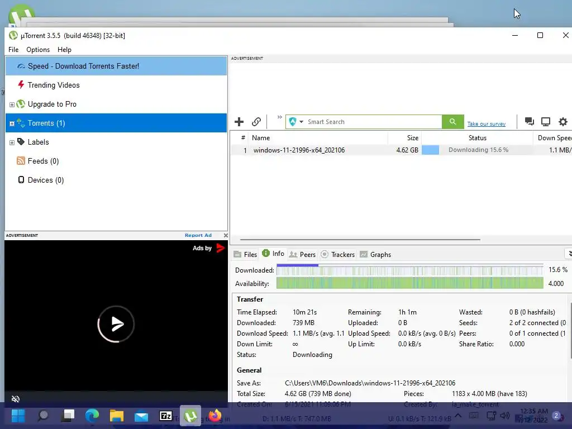
Task: Open the search provider shield dropdown
Action: point(296,122)
